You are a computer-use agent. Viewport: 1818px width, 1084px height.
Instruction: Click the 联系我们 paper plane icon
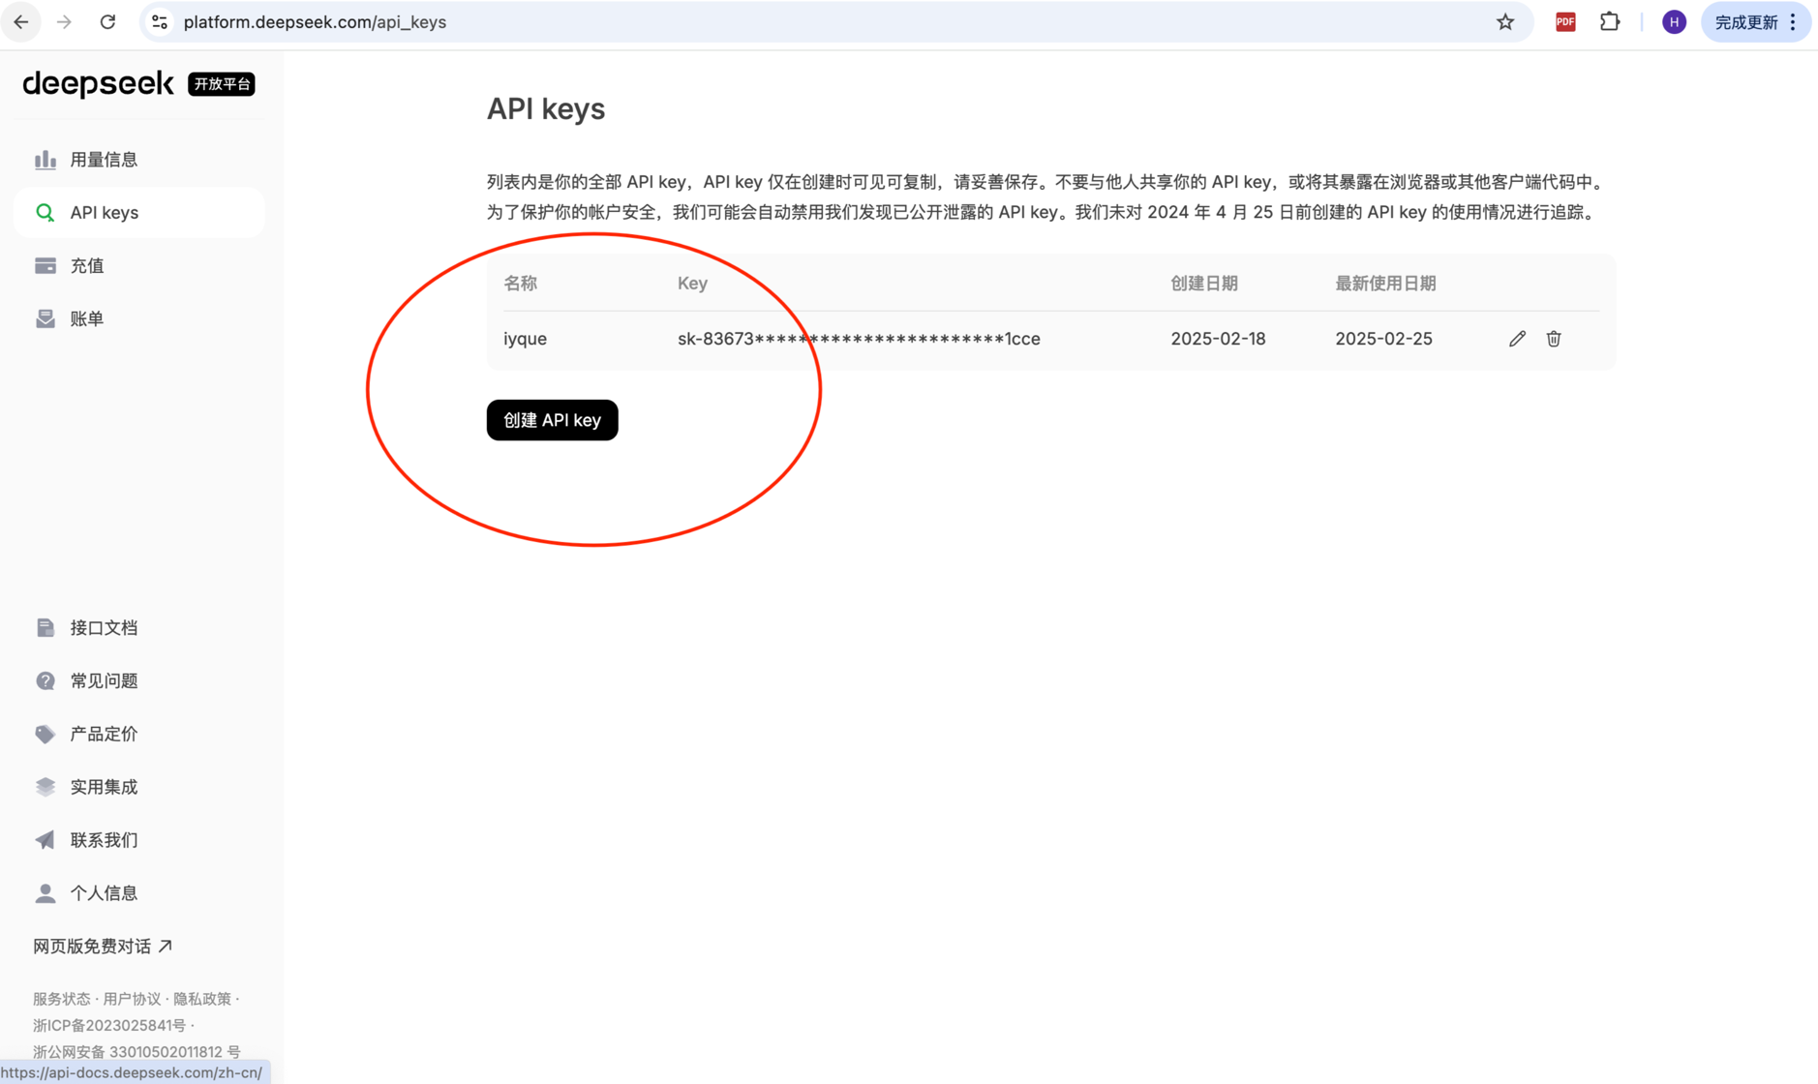tap(45, 840)
